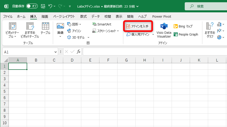The image size is (227, 127).
Task: Click the formula bar cancel X icon
Action: [x=66, y=52]
